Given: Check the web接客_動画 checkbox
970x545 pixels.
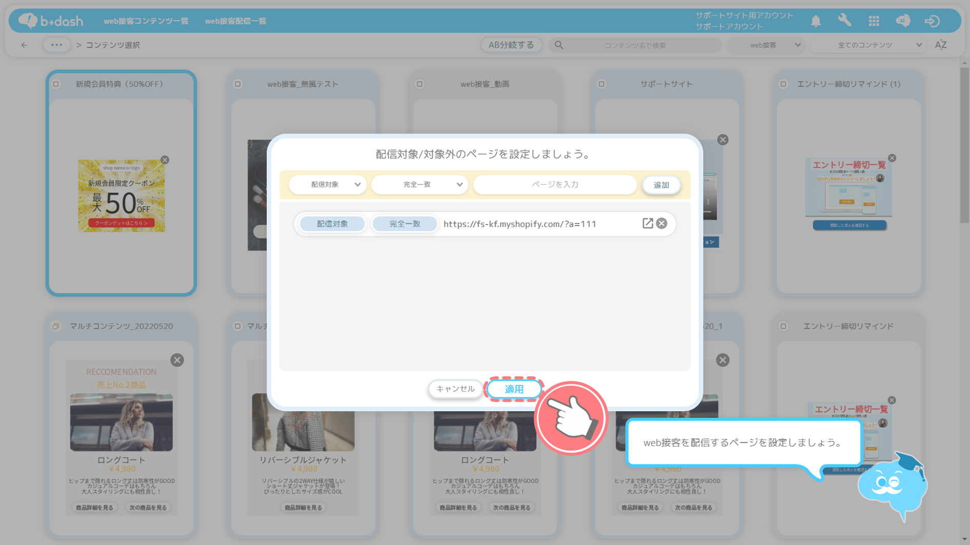Looking at the screenshot, I should pyautogui.click(x=419, y=84).
